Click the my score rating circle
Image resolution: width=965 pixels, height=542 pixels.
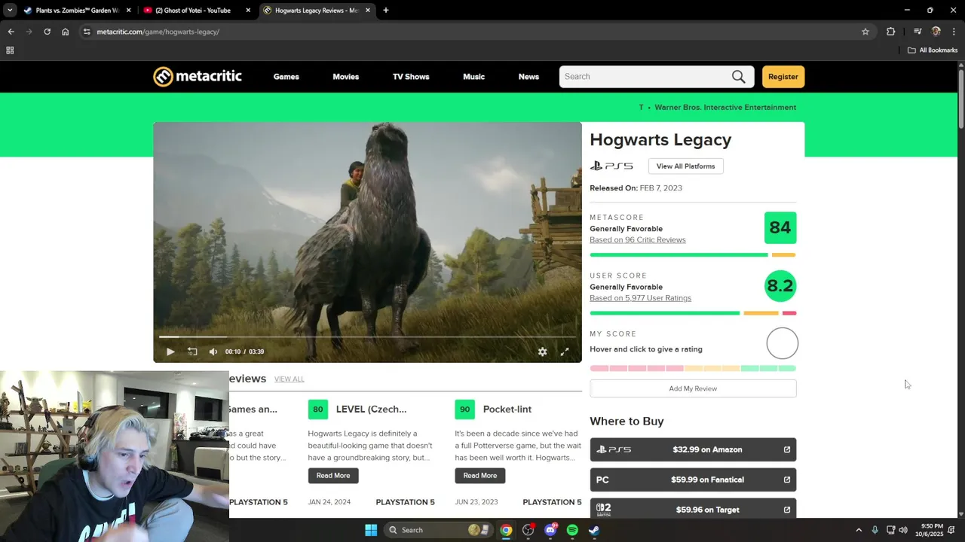click(782, 343)
